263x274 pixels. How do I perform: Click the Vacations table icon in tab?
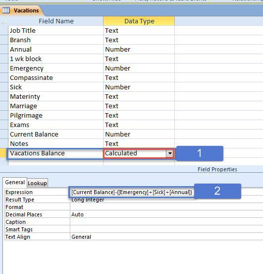tap(6, 10)
